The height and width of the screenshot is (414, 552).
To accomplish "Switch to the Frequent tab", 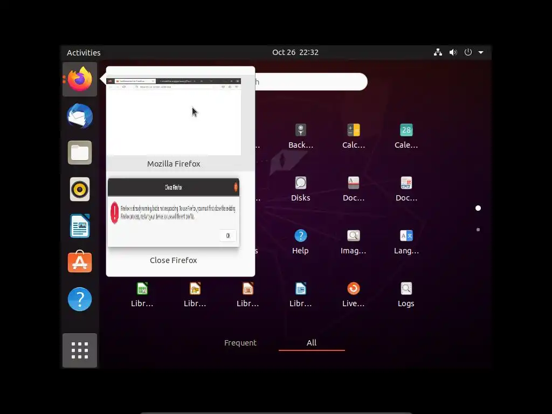I will (x=240, y=342).
